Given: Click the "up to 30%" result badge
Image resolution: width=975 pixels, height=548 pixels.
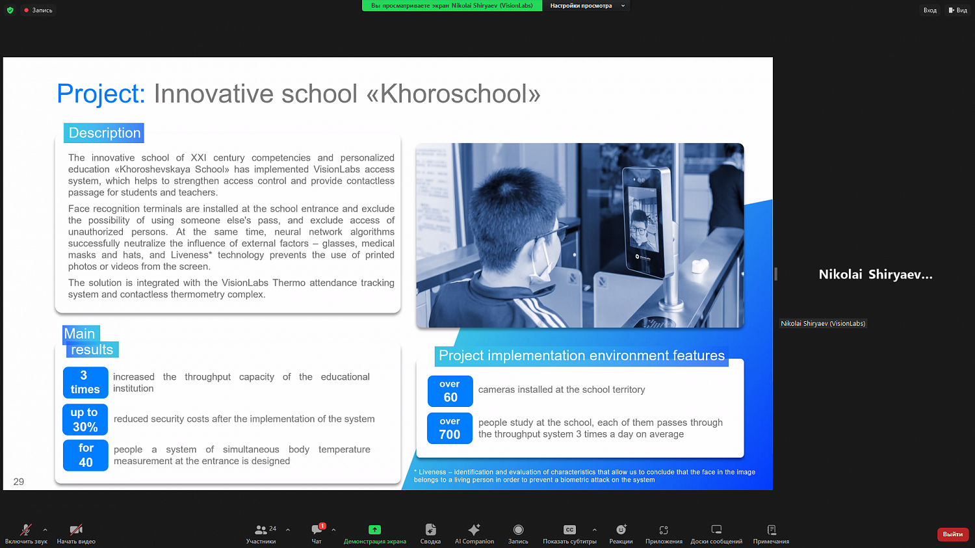Looking at the screenshot, I should point(85,419).
